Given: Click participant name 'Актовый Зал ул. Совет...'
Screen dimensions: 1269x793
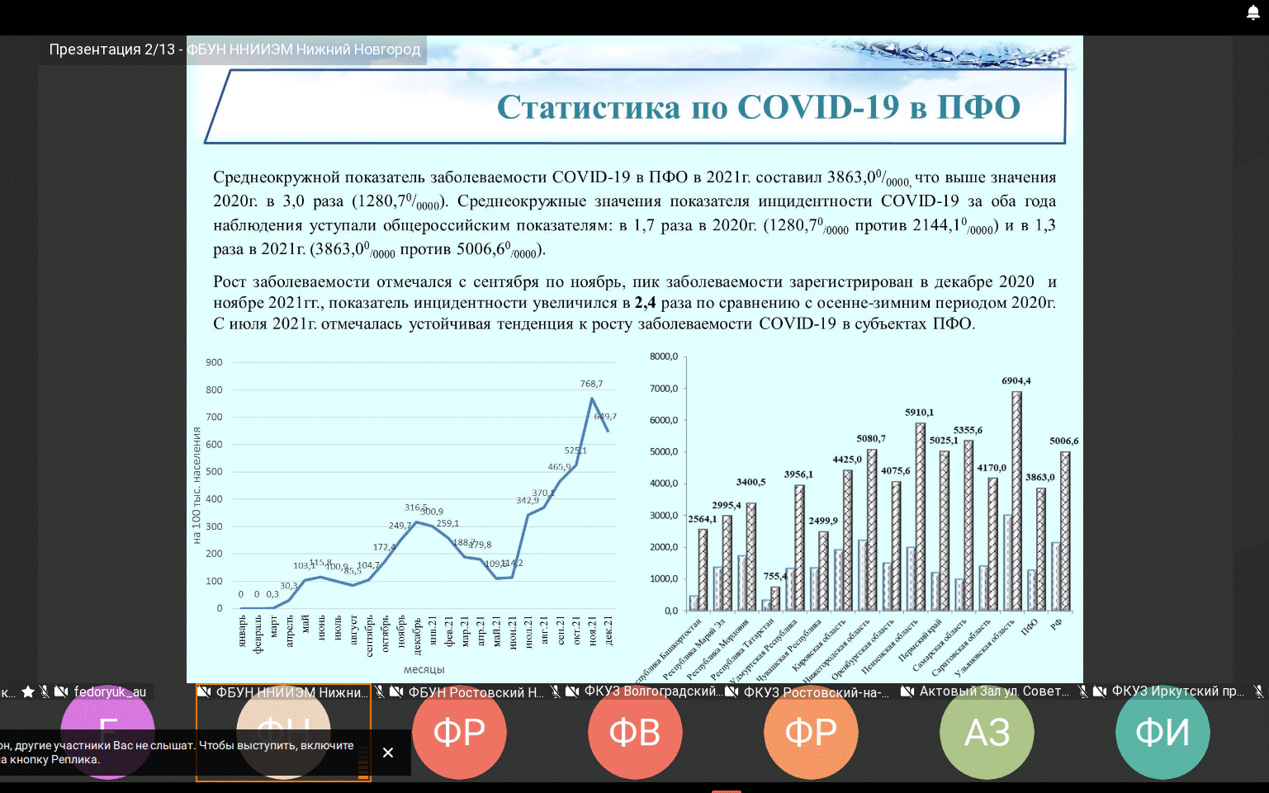Looking at the screenshot, I should (x=994, y=692).
